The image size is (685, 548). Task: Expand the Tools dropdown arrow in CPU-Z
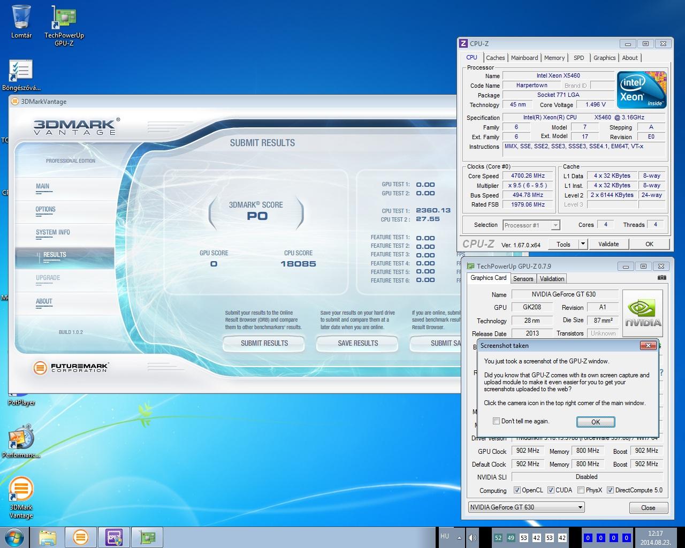(x=583, y=244)
